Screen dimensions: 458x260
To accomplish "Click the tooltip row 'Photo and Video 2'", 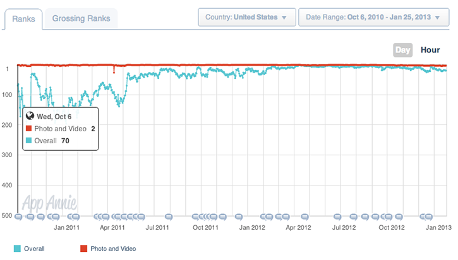I will click(61, 129).
